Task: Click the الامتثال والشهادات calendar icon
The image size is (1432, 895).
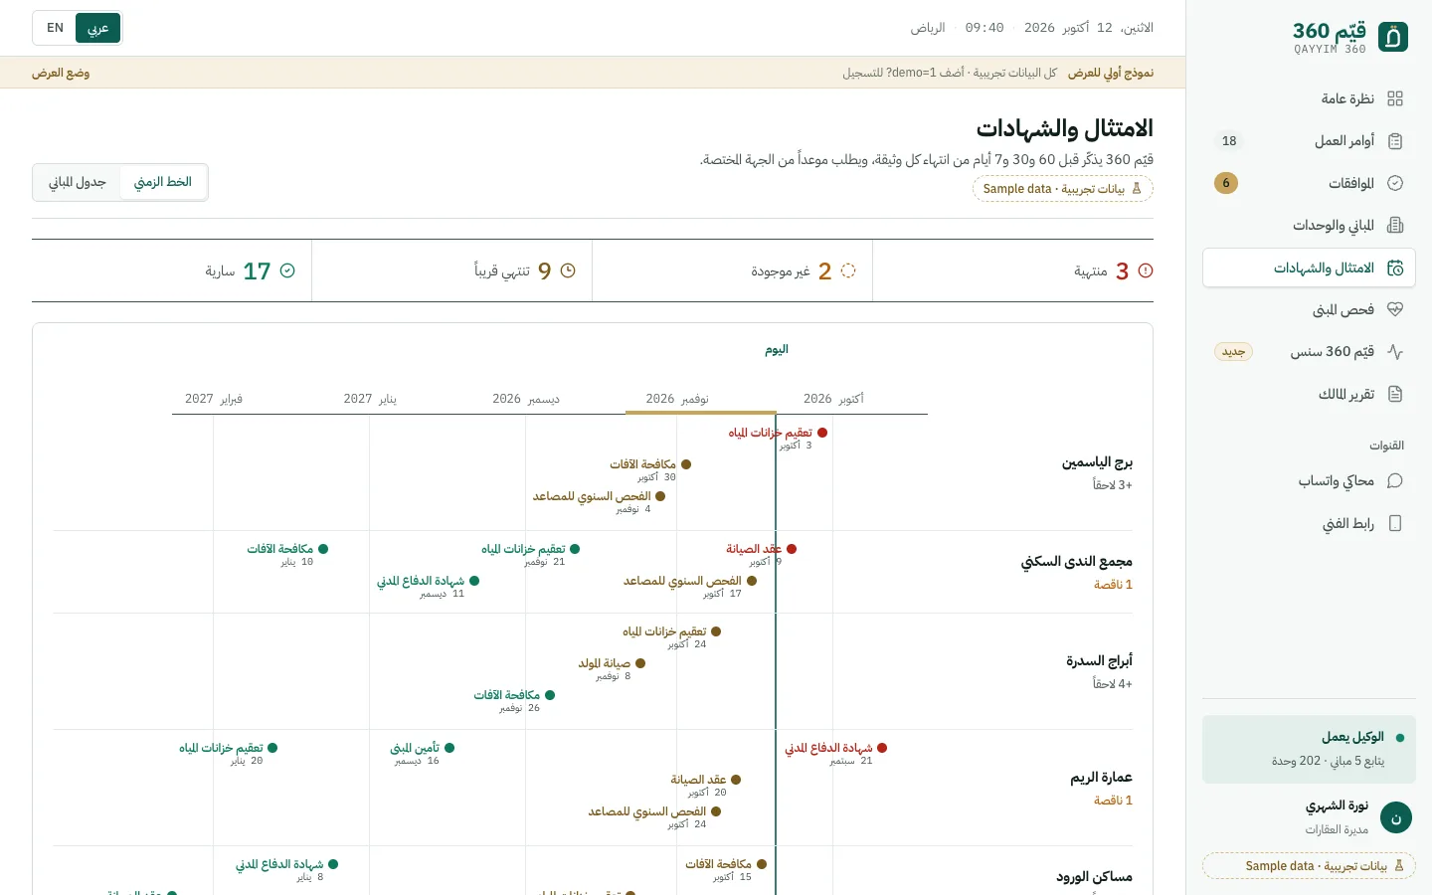Action: (1395, 268)
